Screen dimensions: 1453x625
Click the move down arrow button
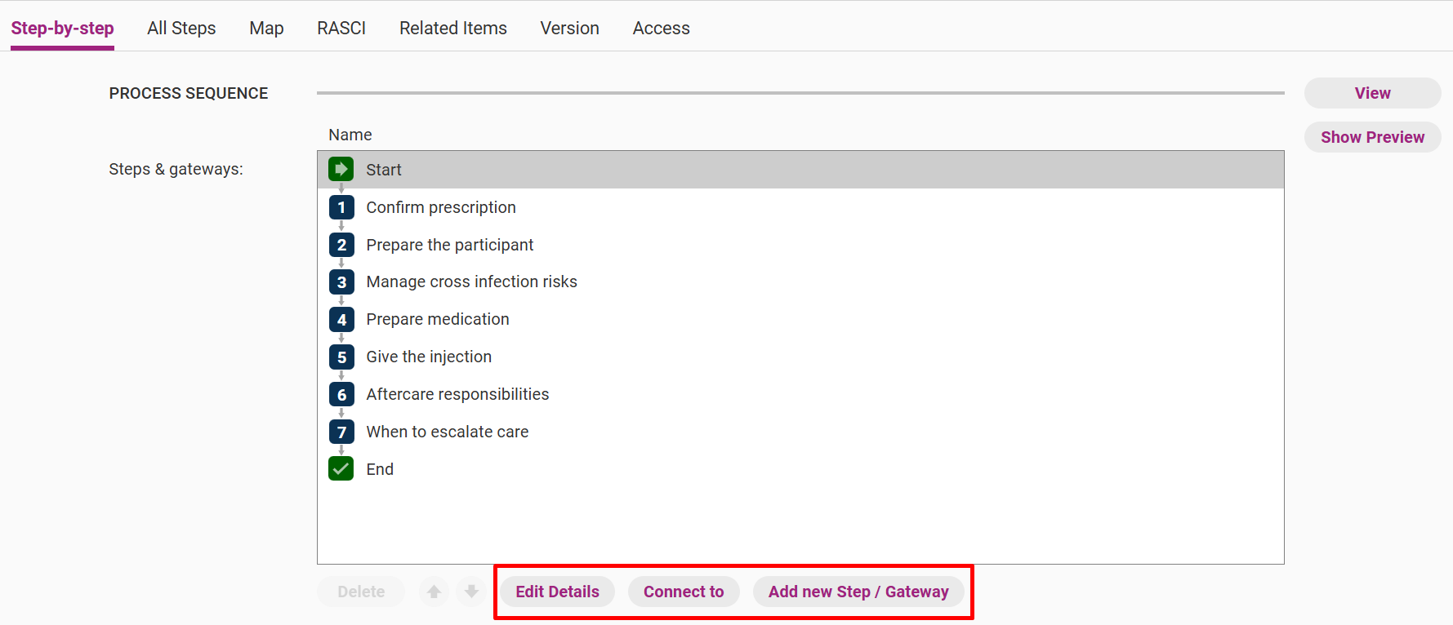tap(471, 592)
